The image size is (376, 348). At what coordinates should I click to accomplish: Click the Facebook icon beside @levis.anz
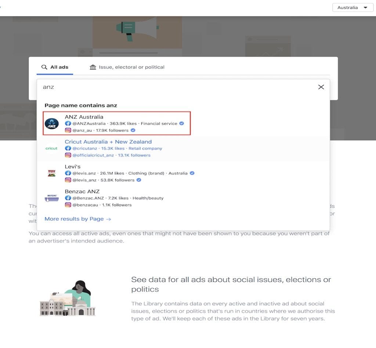(x=68, y=173)
